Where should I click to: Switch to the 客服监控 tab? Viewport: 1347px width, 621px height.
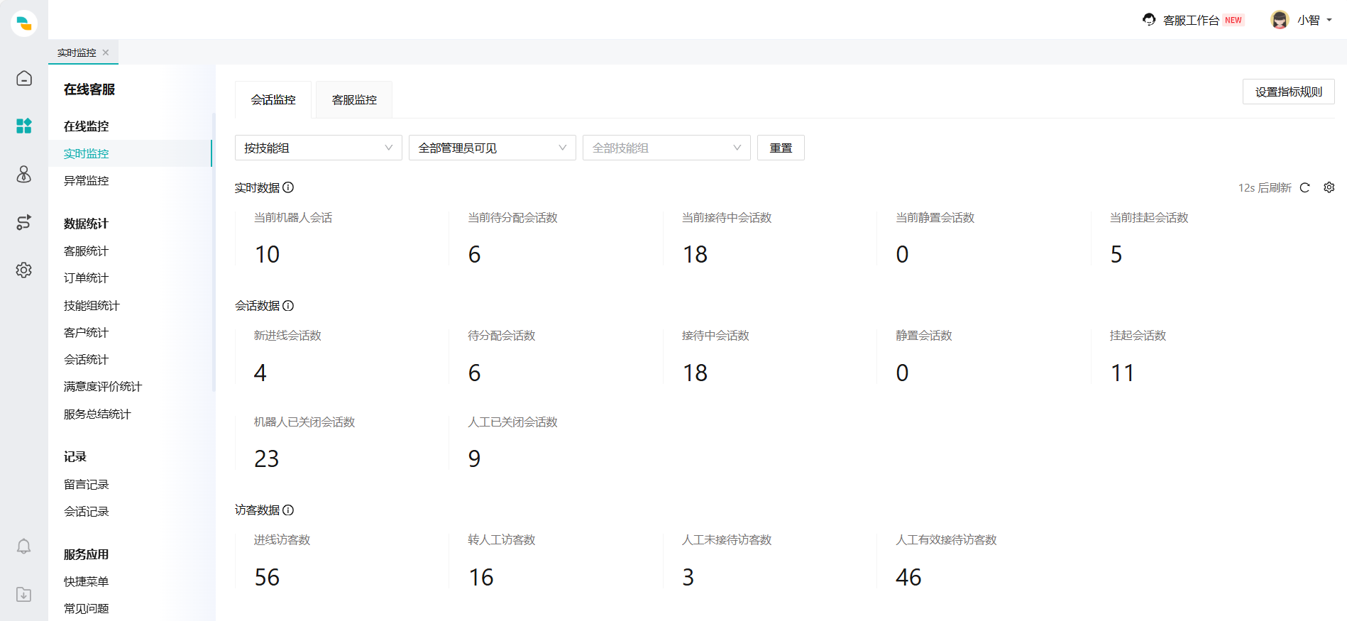(354, 100)
